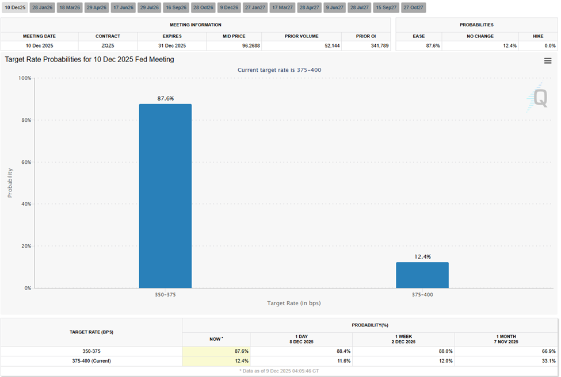The width and height of the screenshot is (561, 377).
Task: Click the ZQZ5 contract label
Action: [108, 45]
